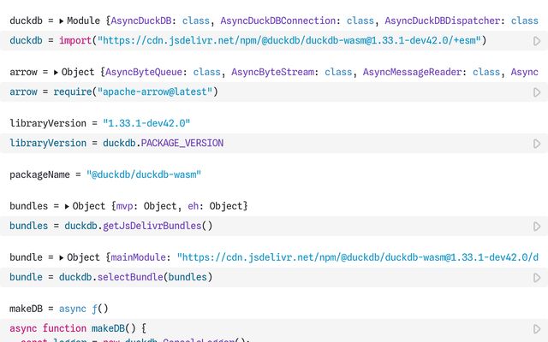Expand the arrow Object output

point(57,73)
